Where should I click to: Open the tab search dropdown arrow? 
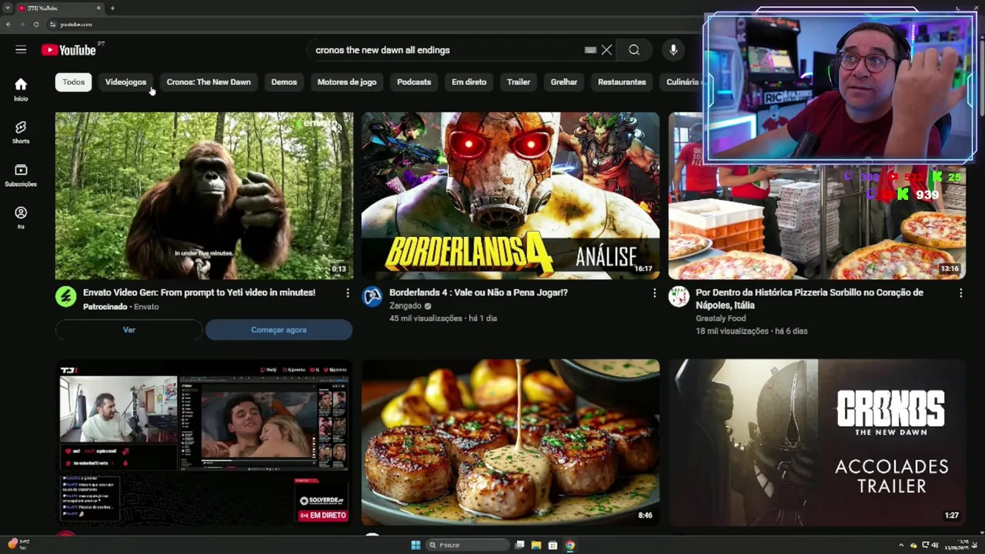pyautogui.click(x=6, y=8)
